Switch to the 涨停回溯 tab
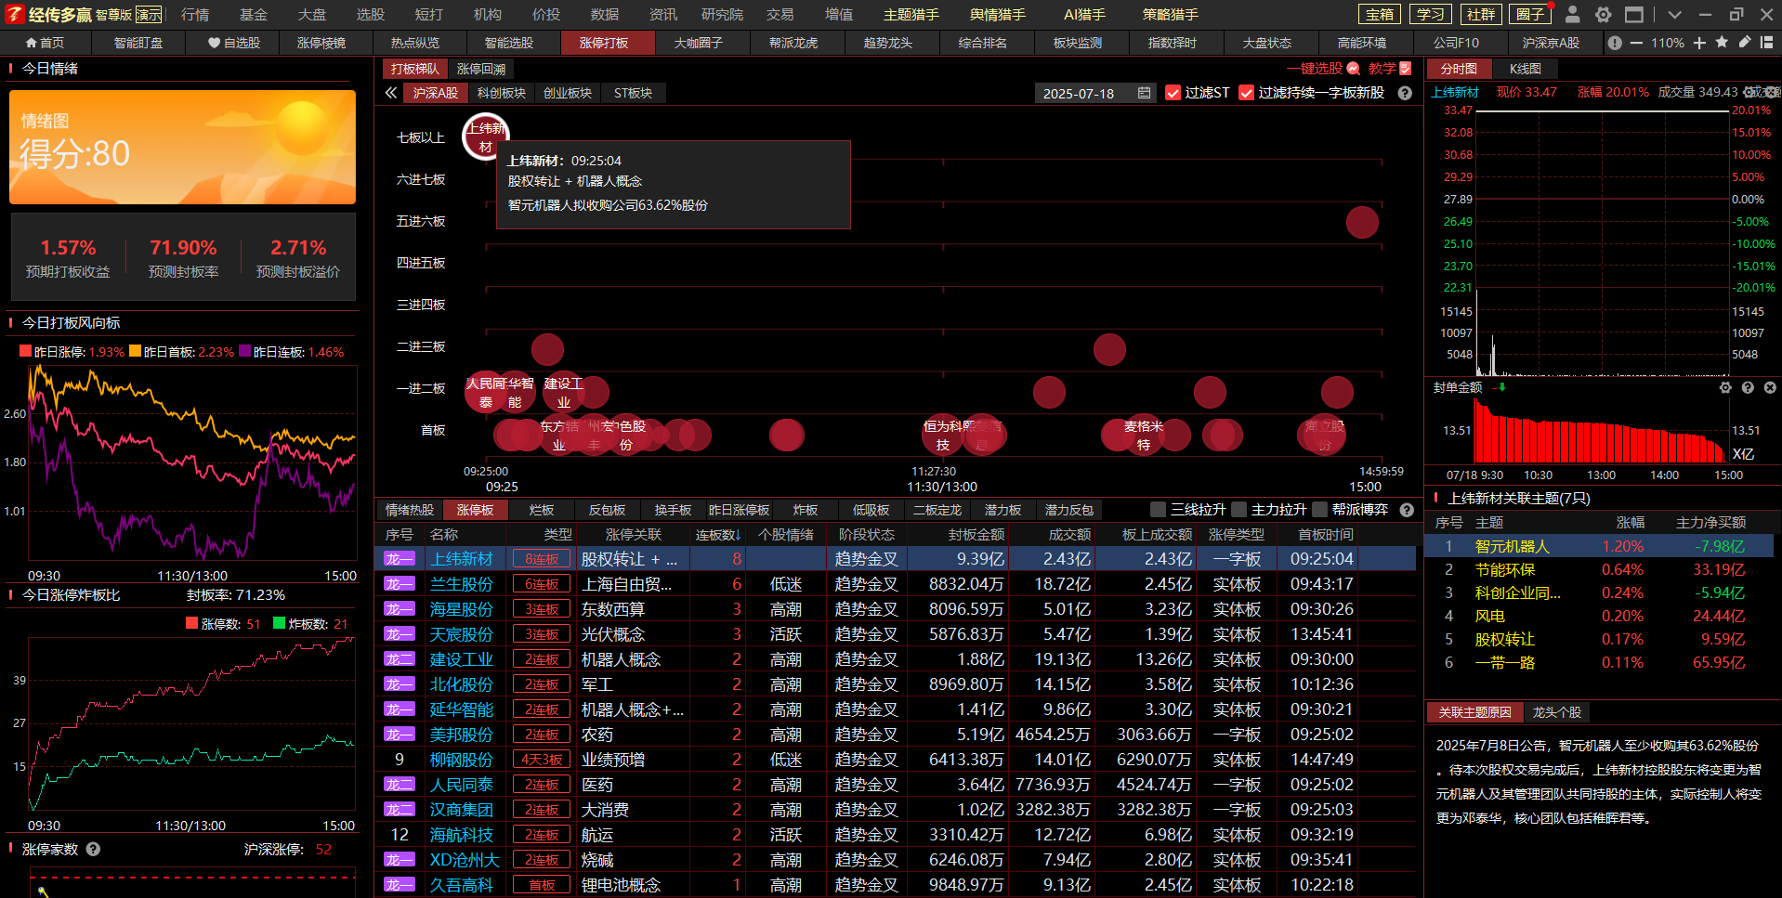The height and width of the screenshot is (898, 1782). point(481,69)
